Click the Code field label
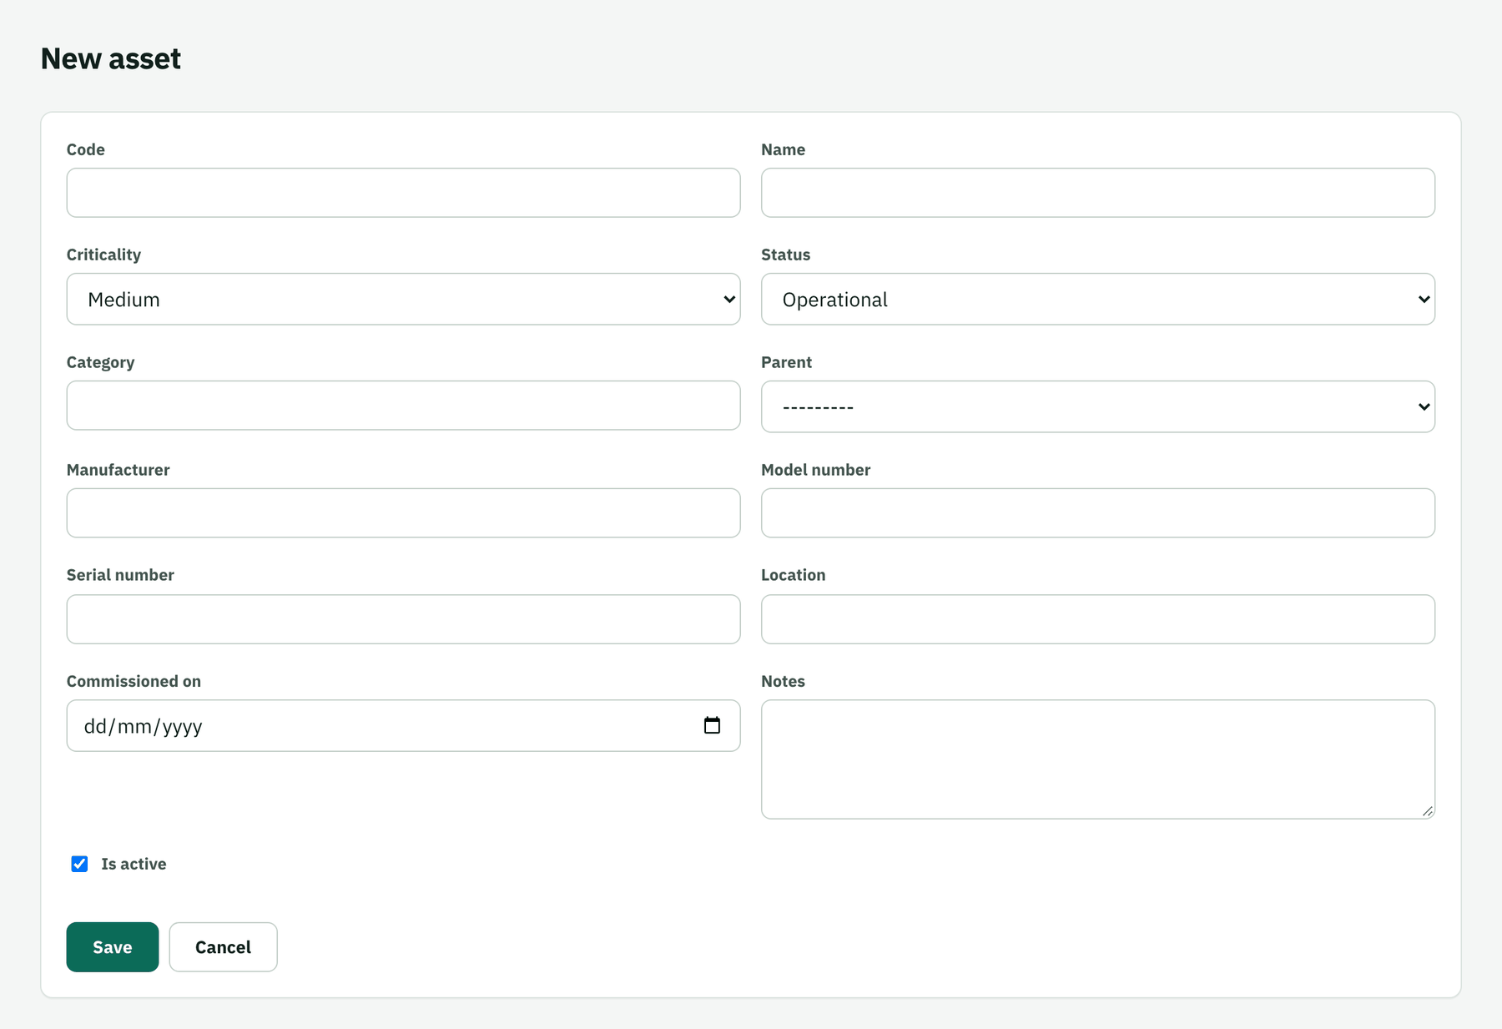This screenshot has height=1029, width=1502. coord(86,149)
